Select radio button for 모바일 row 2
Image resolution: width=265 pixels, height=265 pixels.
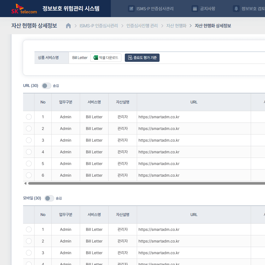[x=29, y=241]
